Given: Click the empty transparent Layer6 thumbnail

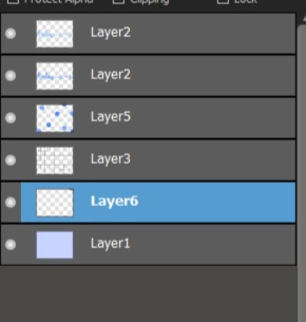Looking at the screenshot, I should click(x=55, y=203).
